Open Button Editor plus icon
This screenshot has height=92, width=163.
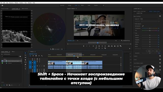[x=130, y=49]
